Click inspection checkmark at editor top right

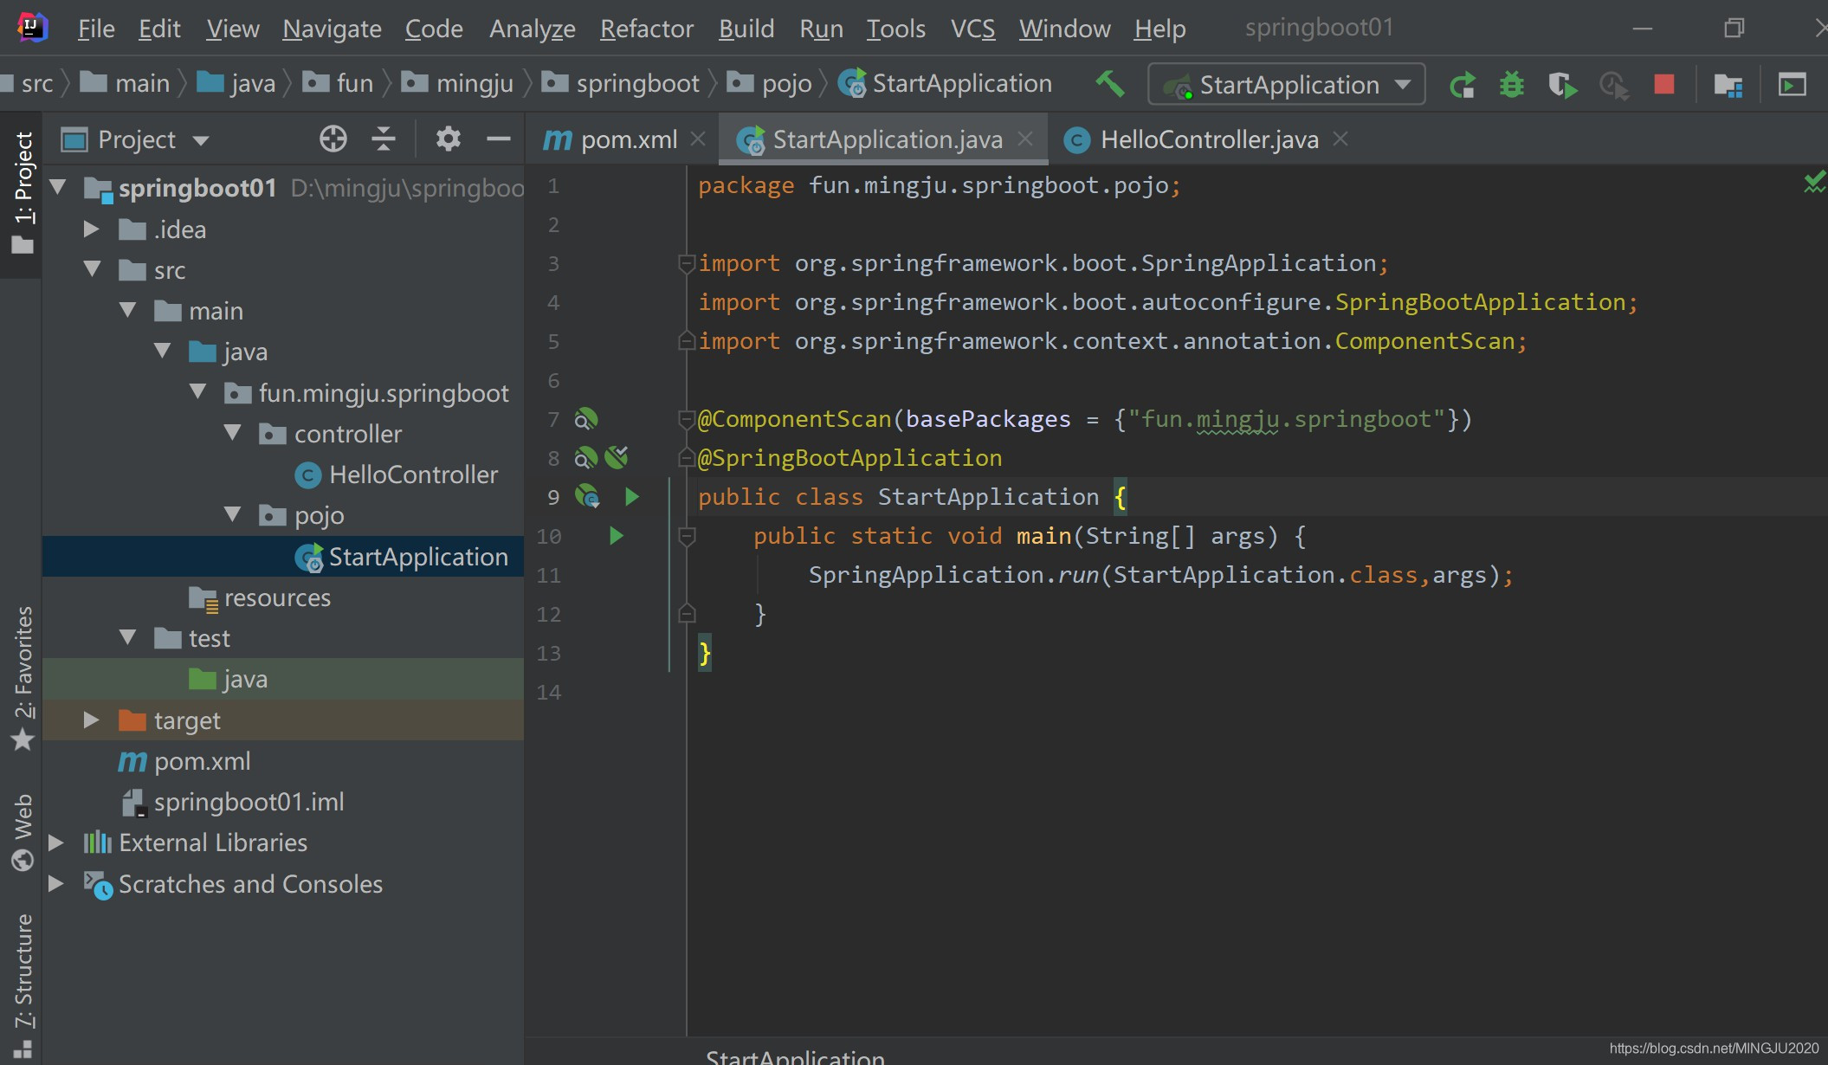point(1813,183)
